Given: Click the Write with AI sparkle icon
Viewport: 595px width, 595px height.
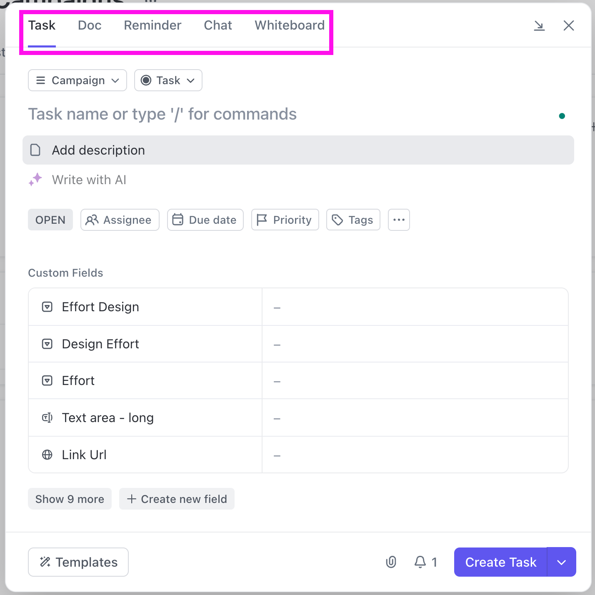Looking at the screenshot, I should click(x=35, y=180).
